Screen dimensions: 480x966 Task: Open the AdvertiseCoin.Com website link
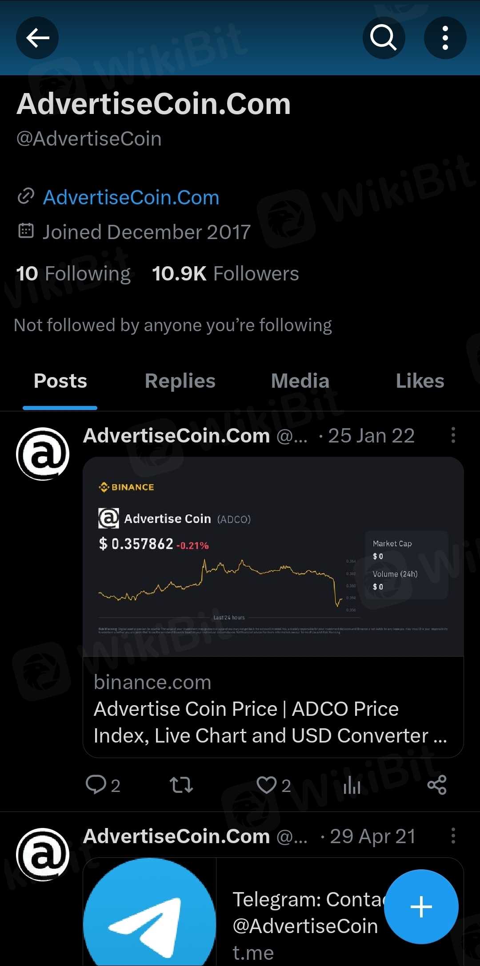point(131,197)
